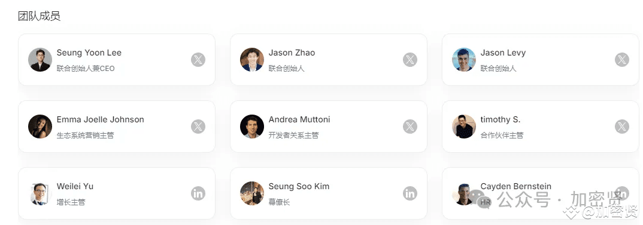Click Andrea Muttoni's avatar photo
Screen dimensions: 643x225
tap(252, 127)
